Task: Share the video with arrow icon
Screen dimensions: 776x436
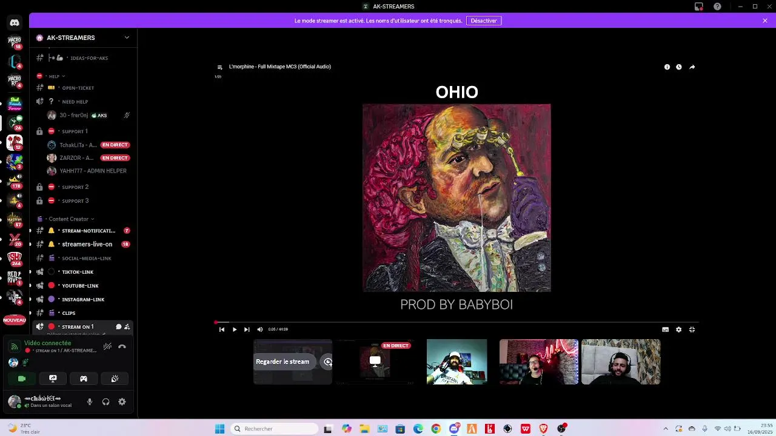Action: click(x=692, y=67)
